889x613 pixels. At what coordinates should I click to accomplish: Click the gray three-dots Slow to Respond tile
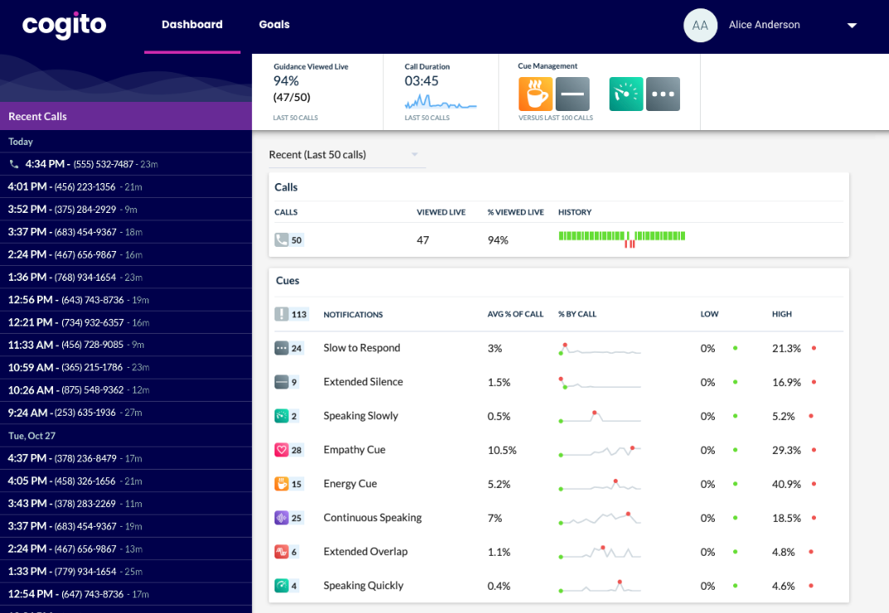(x=663, y=94)
